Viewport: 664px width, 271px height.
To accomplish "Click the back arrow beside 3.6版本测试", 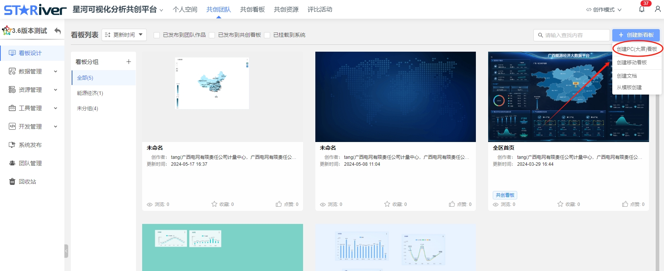I will (57, 31).
